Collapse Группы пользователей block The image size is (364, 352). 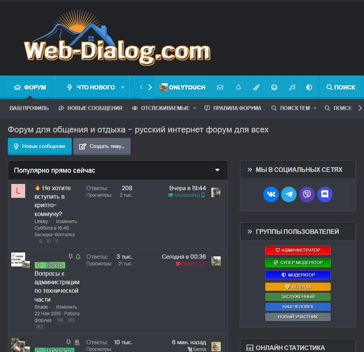point(250,232)
